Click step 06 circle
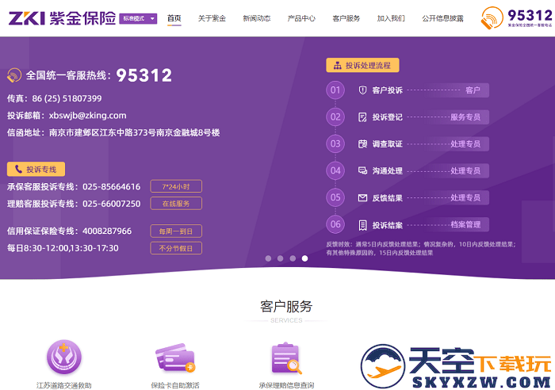The height and width of the screenshot is (390, 555). coord(335,224)
